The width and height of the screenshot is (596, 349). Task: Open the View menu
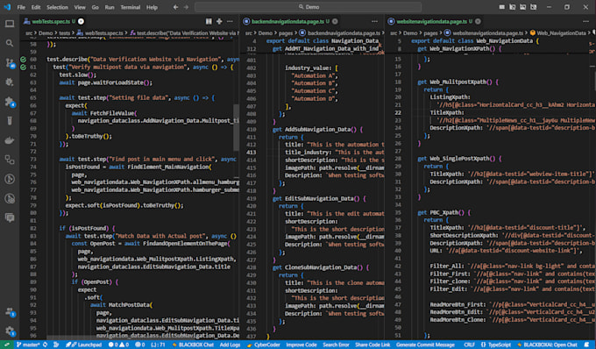[80, 7]
